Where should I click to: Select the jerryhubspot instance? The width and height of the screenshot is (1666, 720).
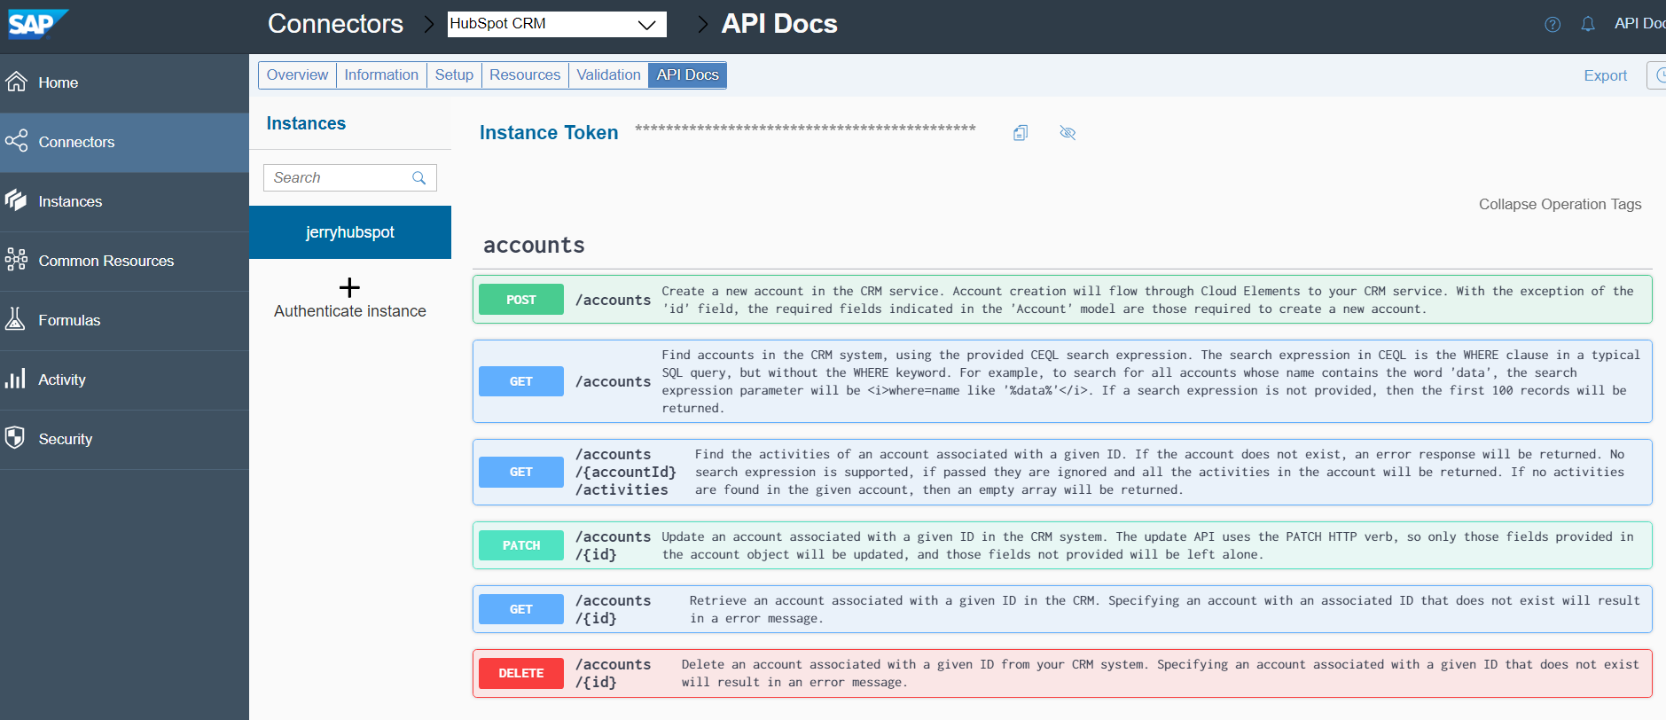point(349,232)
